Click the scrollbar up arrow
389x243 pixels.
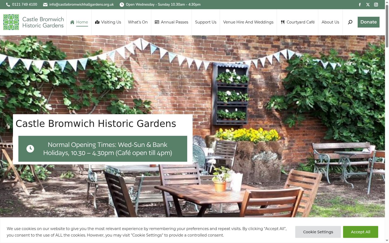[x=387, y=2]
